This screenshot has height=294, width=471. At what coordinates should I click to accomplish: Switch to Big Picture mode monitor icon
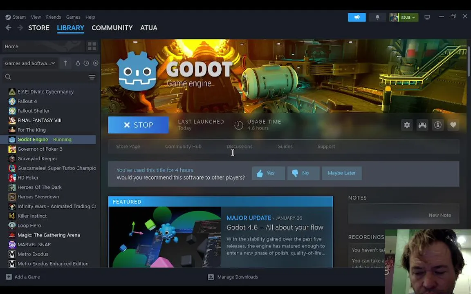(x=427, y=17)
